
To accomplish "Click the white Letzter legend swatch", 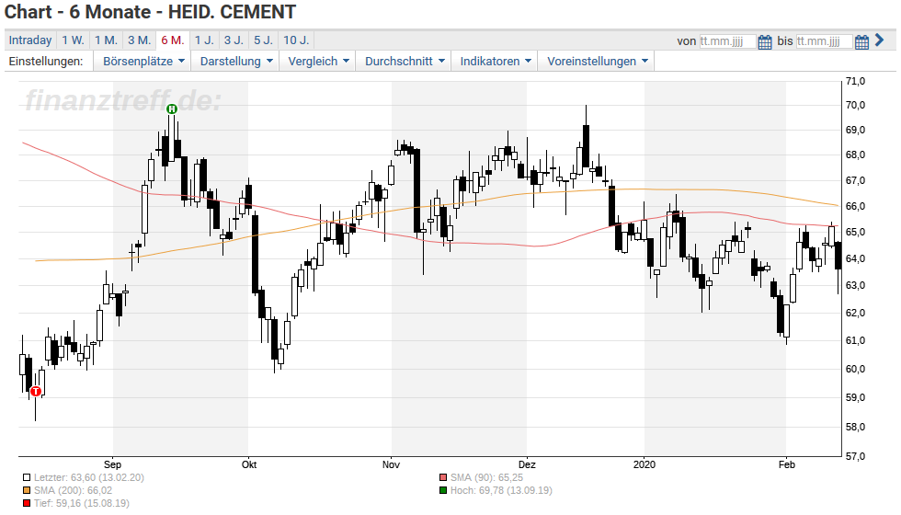I will [x=27, y=477].
